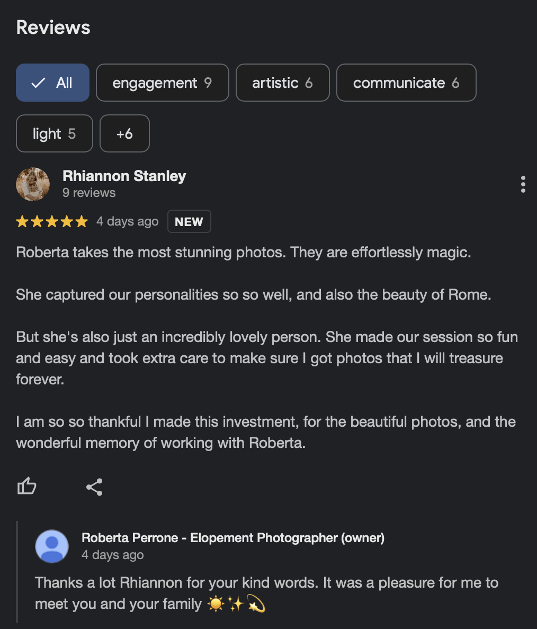Click the checkmark icon in the All chip

38,83
